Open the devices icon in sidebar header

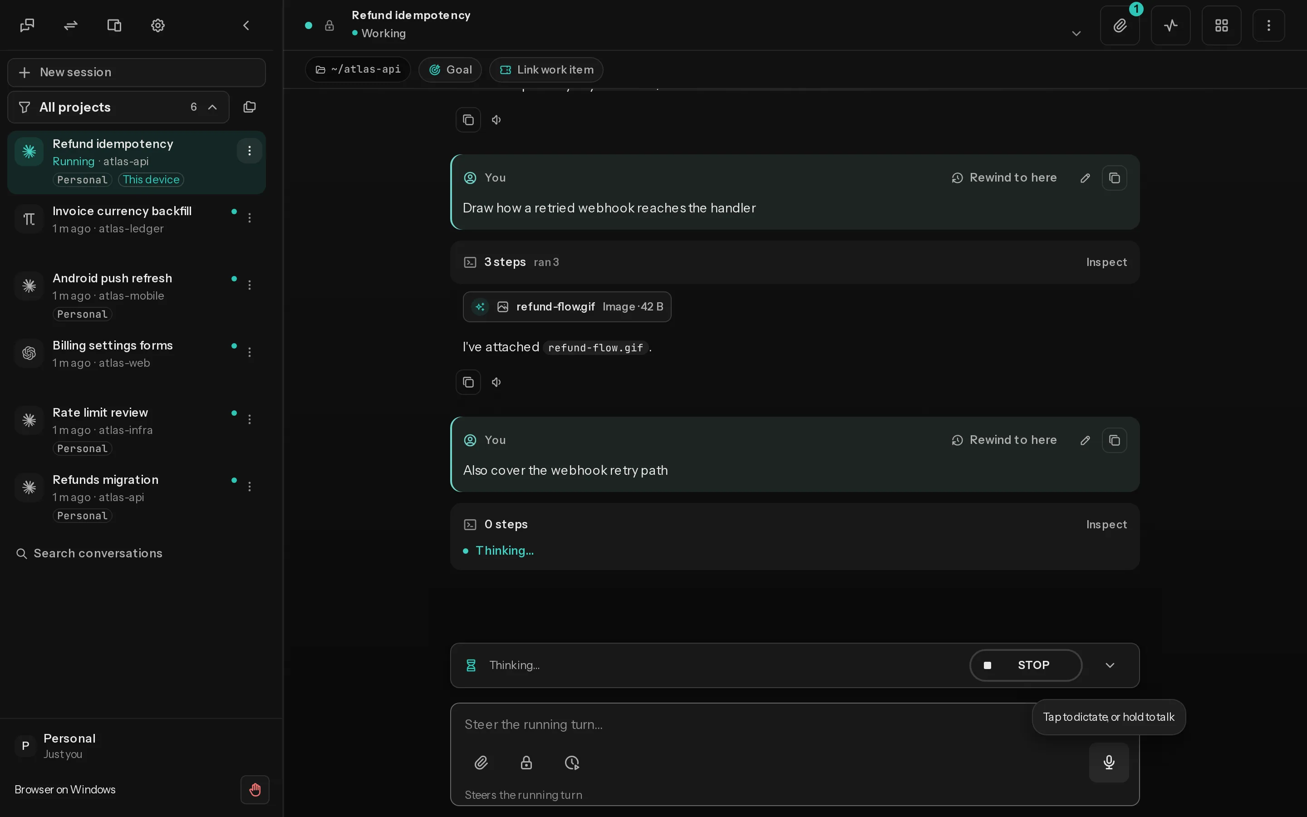coord(114,25)
